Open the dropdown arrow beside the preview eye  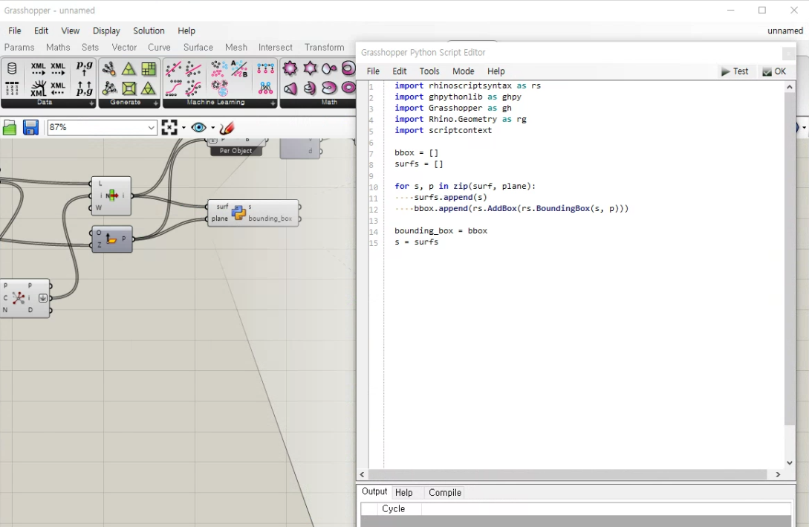click(x=212, y=128)
